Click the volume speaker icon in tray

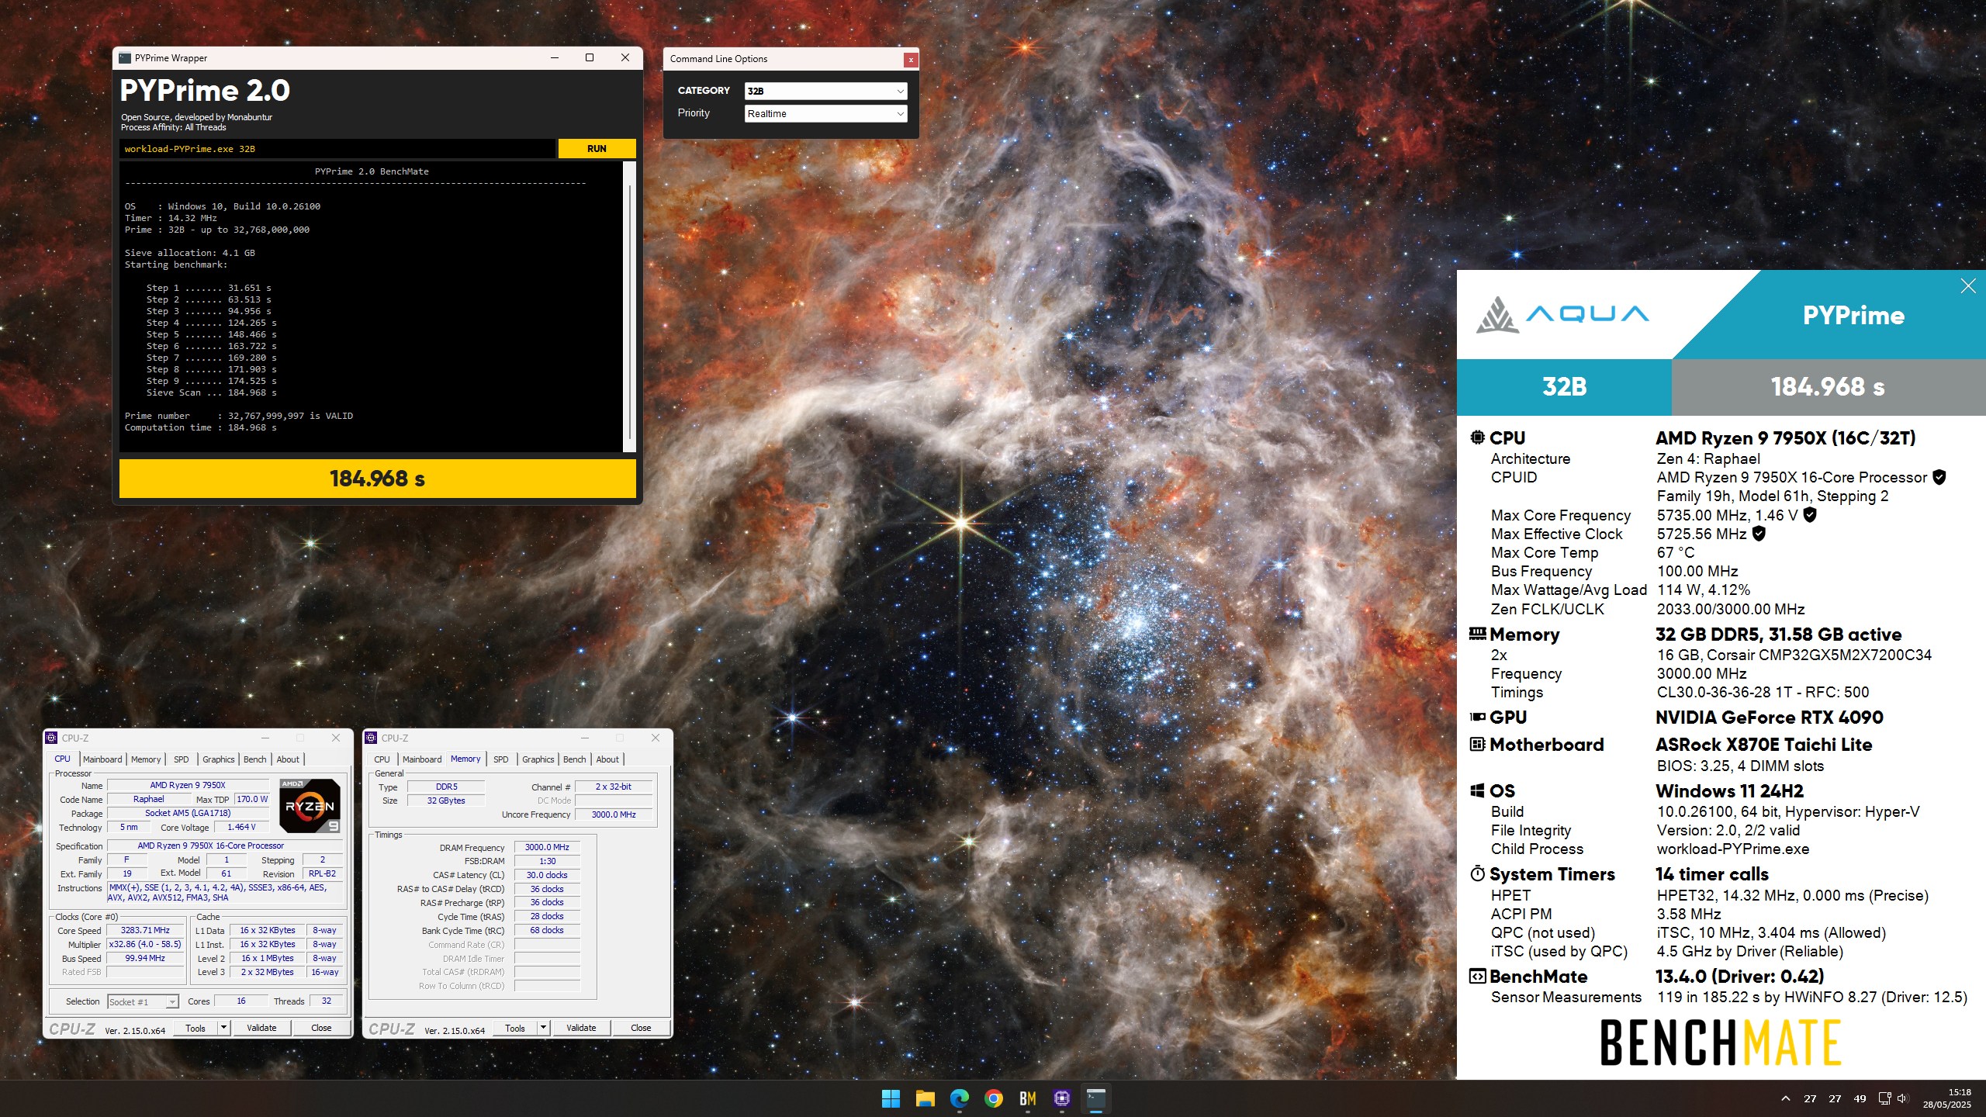point(1902,1098)
